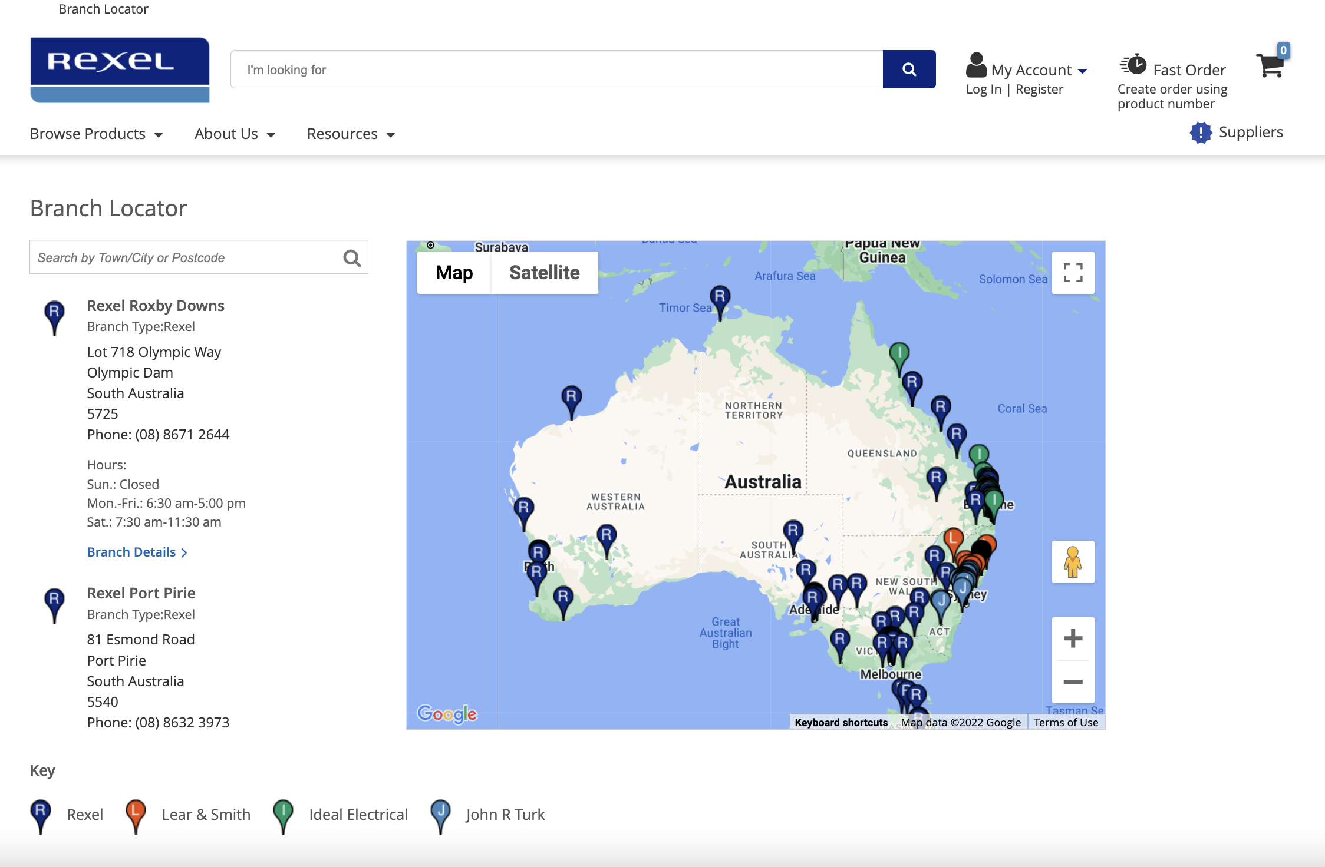The width and height of the screenshot is (1325, 867).
Task: Click the Lear & Smith legend pin
Action: point(136,816)
